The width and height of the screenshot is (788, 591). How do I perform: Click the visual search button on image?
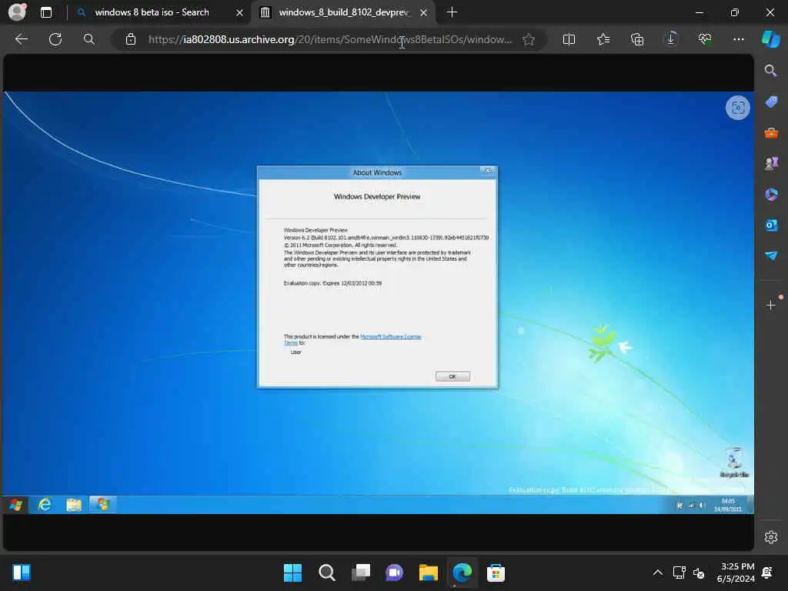coord(738,108)
